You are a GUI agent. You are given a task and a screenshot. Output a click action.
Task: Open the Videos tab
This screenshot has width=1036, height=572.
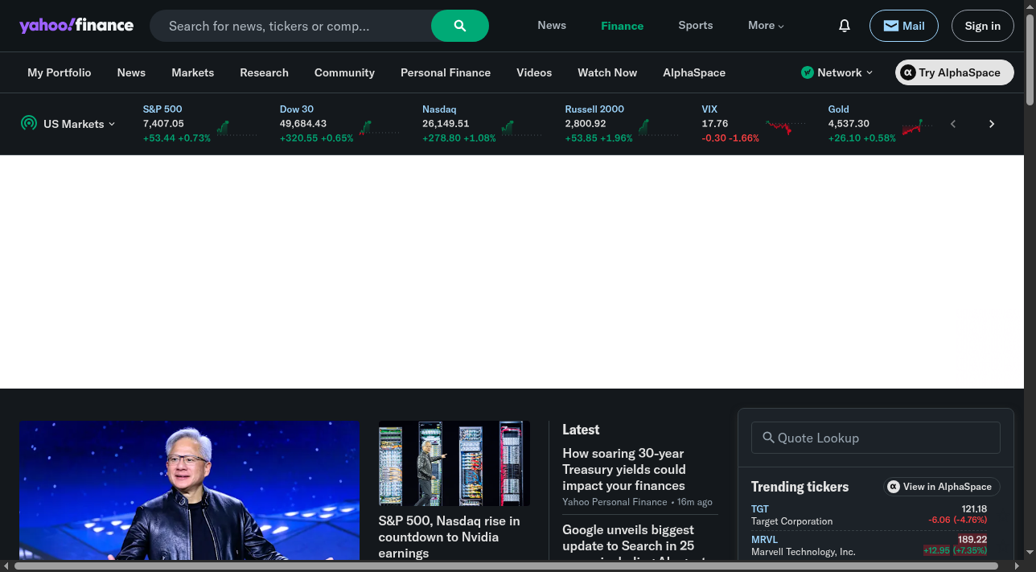534,72
